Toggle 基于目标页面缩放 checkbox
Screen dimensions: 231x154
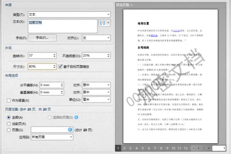point(60,66)
